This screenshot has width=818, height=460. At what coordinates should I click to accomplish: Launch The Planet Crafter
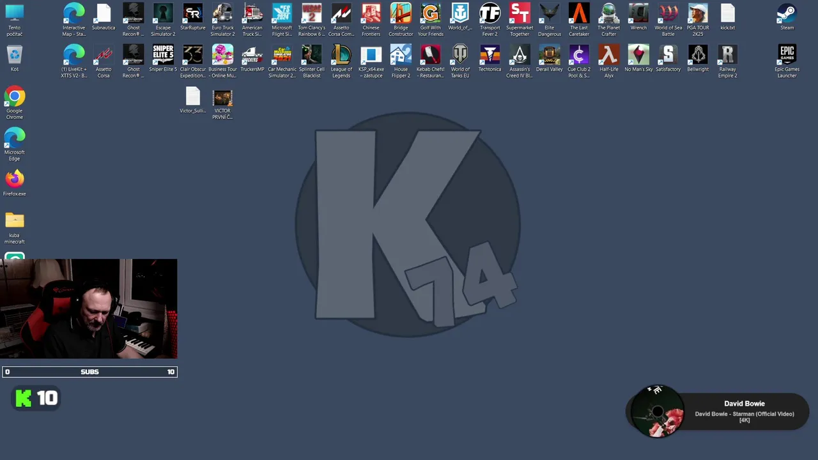click(608, 20)
